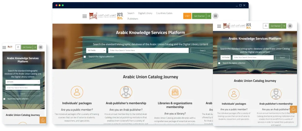Open hamburger menu in mobile view
The height and width of the screenshot is (131, 302).
[4, 47]
